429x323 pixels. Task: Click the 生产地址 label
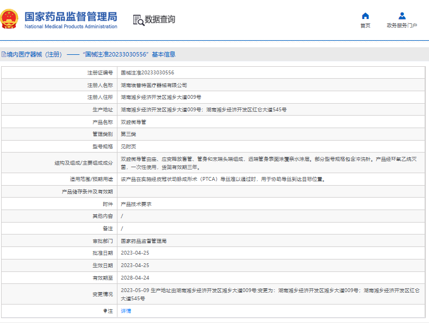[x=103, y=110]
